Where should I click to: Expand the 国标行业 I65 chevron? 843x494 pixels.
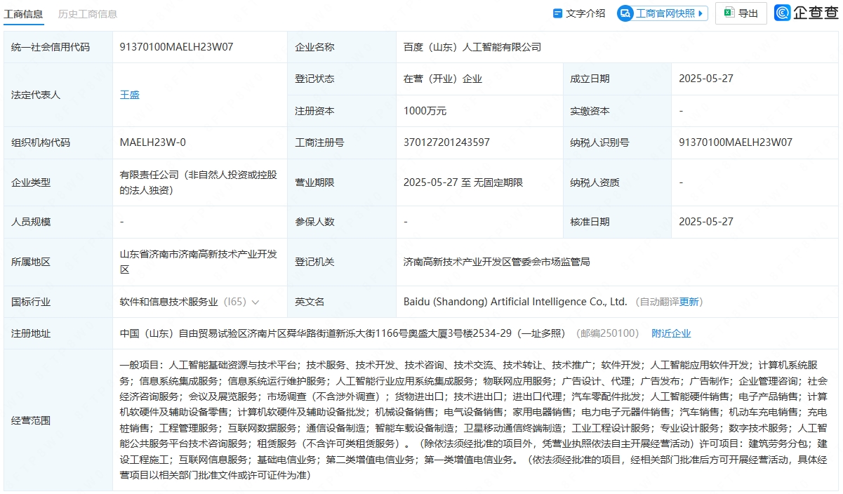point(255,302)
